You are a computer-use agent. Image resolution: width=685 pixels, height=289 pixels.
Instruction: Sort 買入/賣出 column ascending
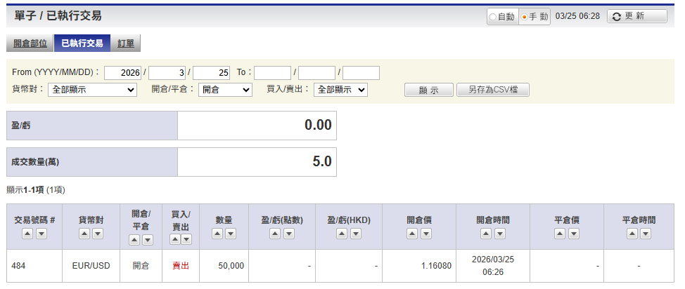pyautogui.click(x=174, y=239)
